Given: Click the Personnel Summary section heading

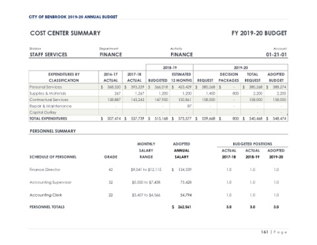Looking at the screenshot, I should [x=53, y=131].
